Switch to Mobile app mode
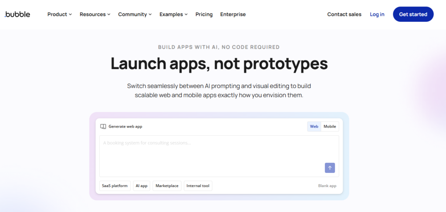The width and height of the screenshot is (446, 212). click(x=330, y=127)
